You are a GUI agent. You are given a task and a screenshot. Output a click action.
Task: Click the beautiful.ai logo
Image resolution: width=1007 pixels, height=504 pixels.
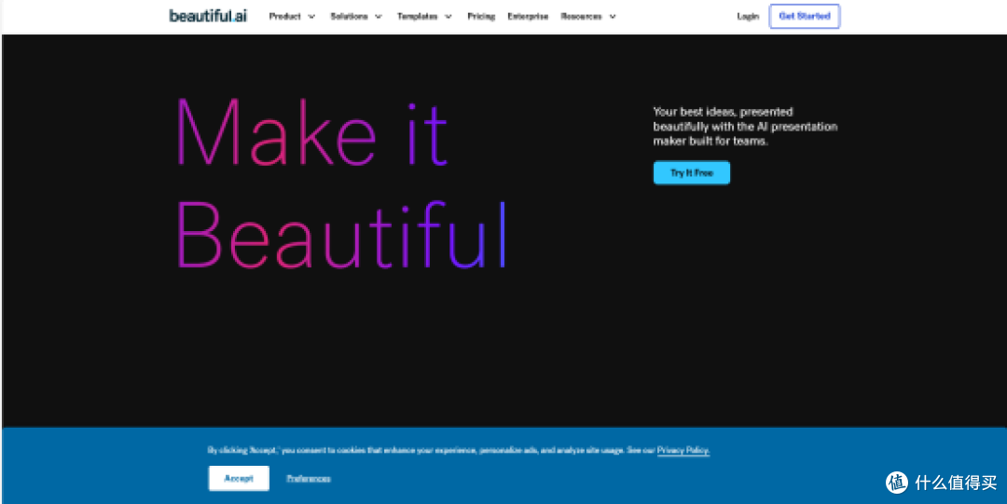[x=208, y=16]
